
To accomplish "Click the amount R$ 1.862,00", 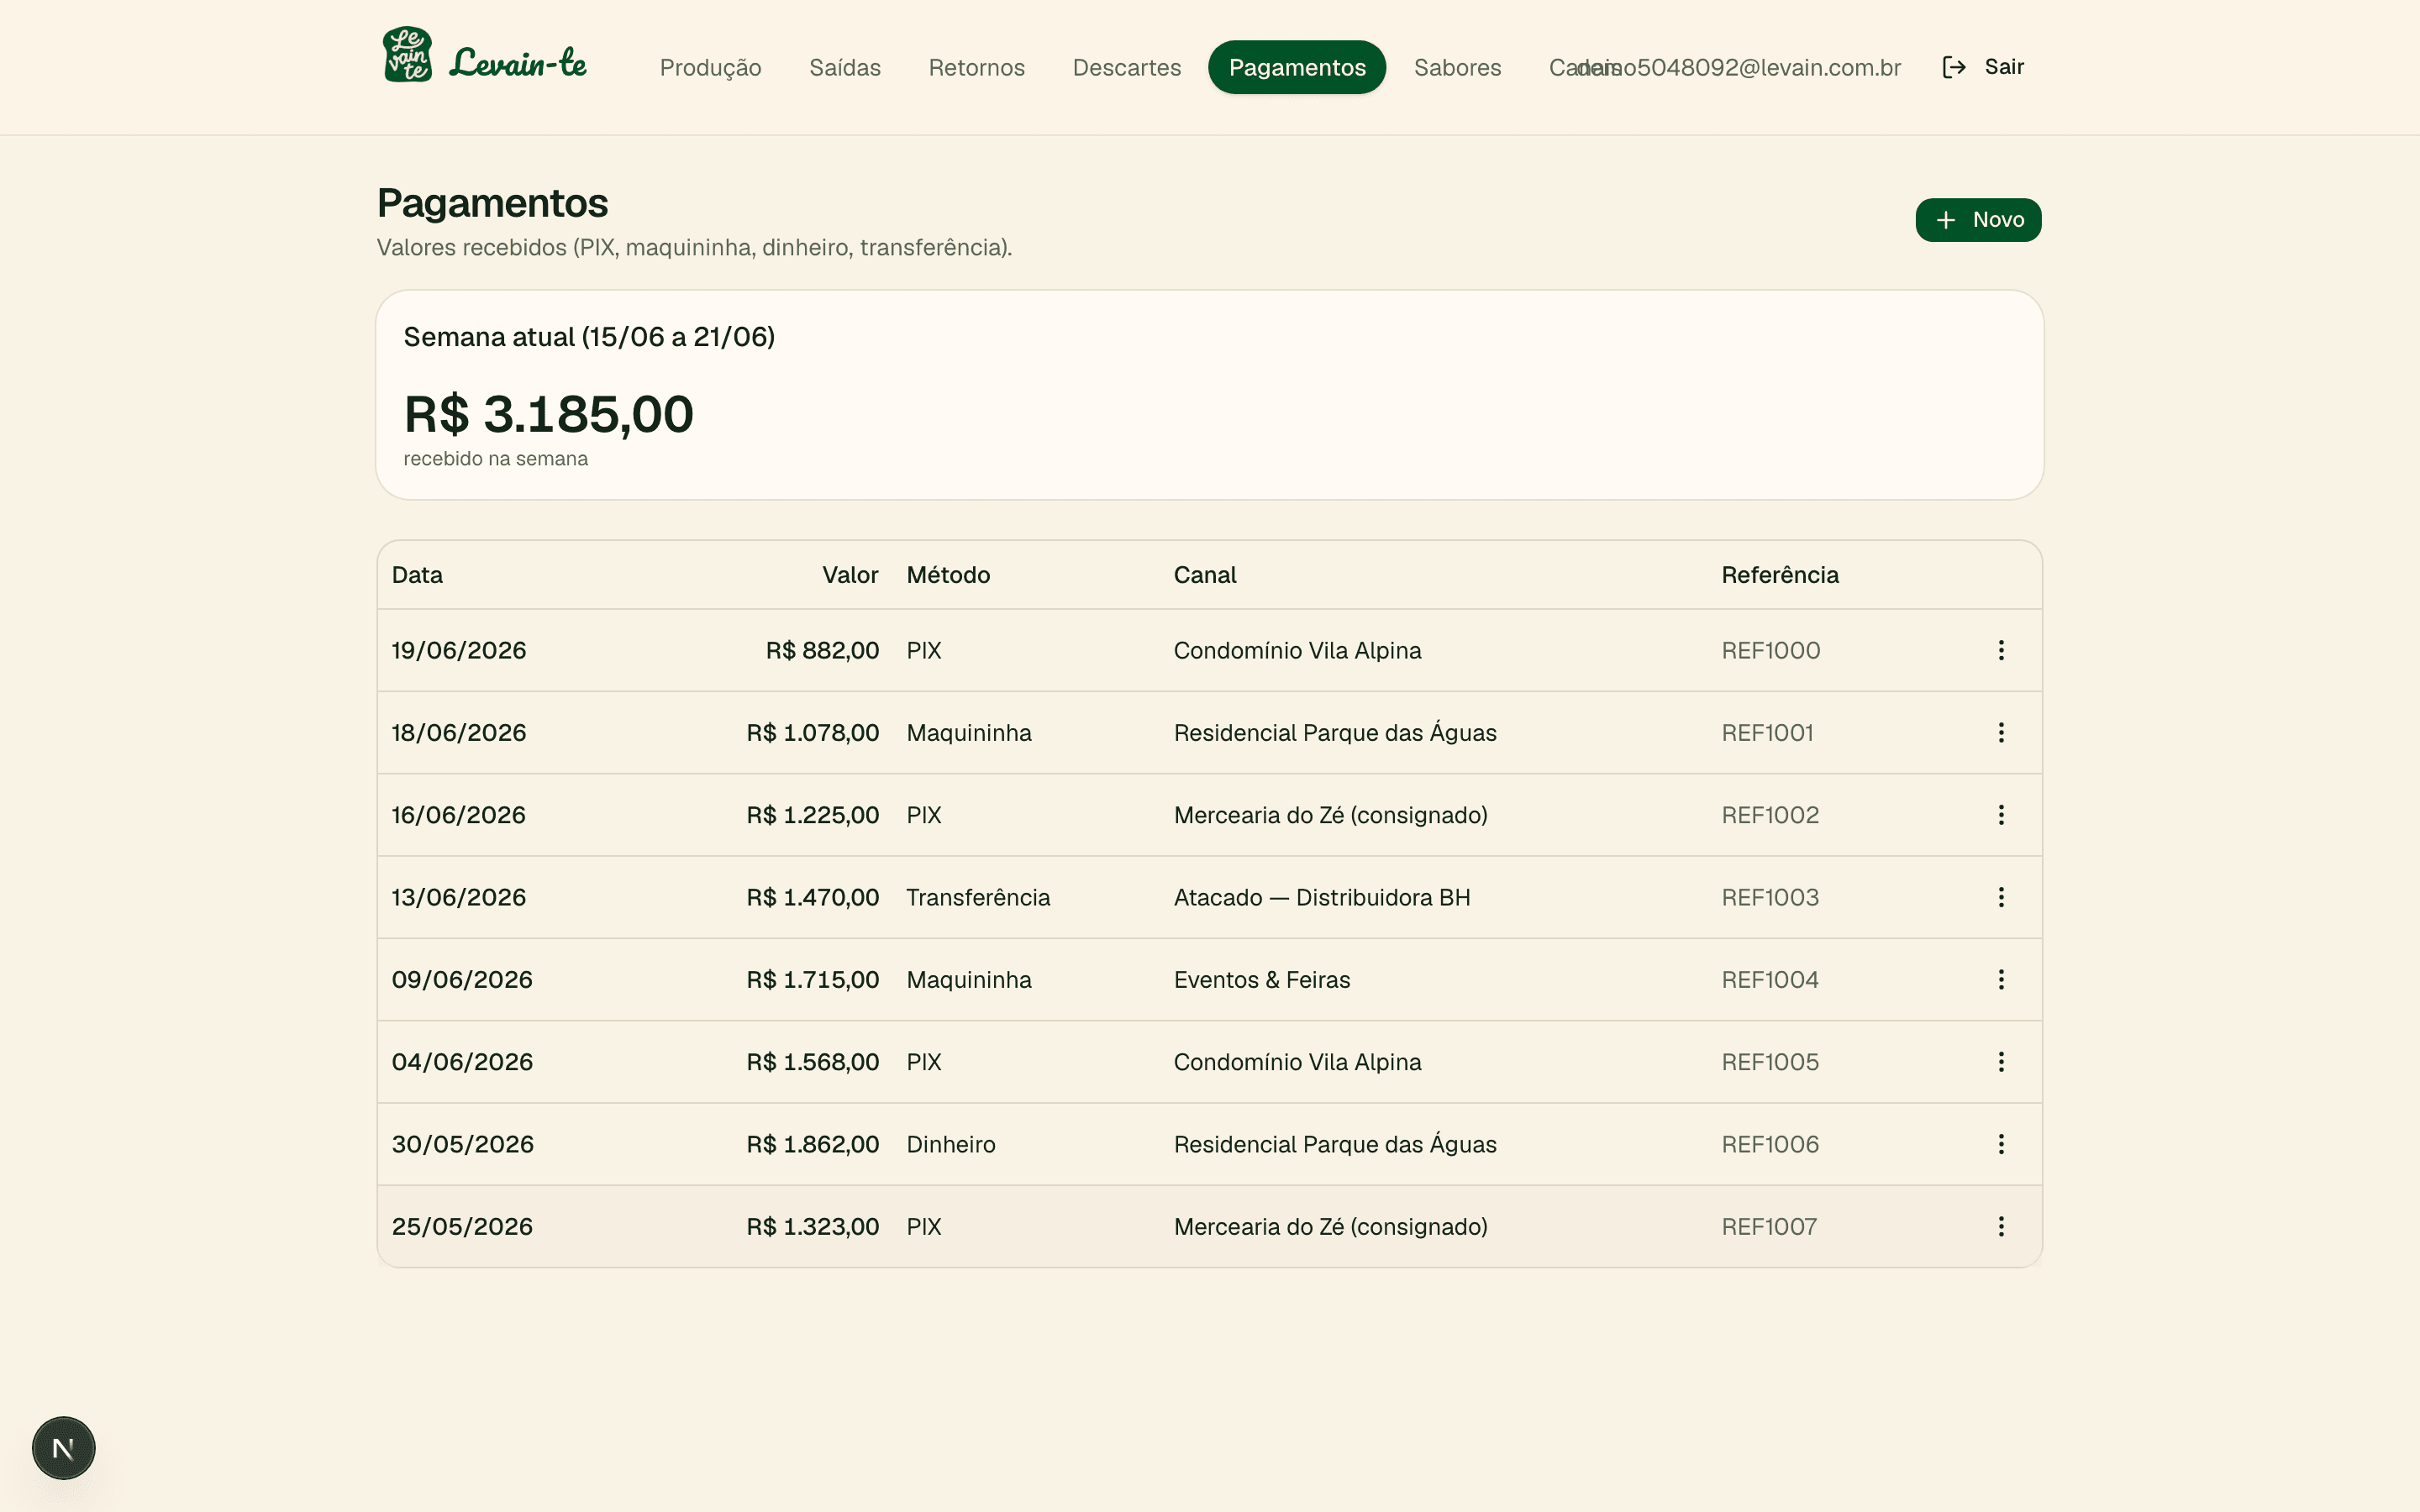I will [x=813, y=1144].
